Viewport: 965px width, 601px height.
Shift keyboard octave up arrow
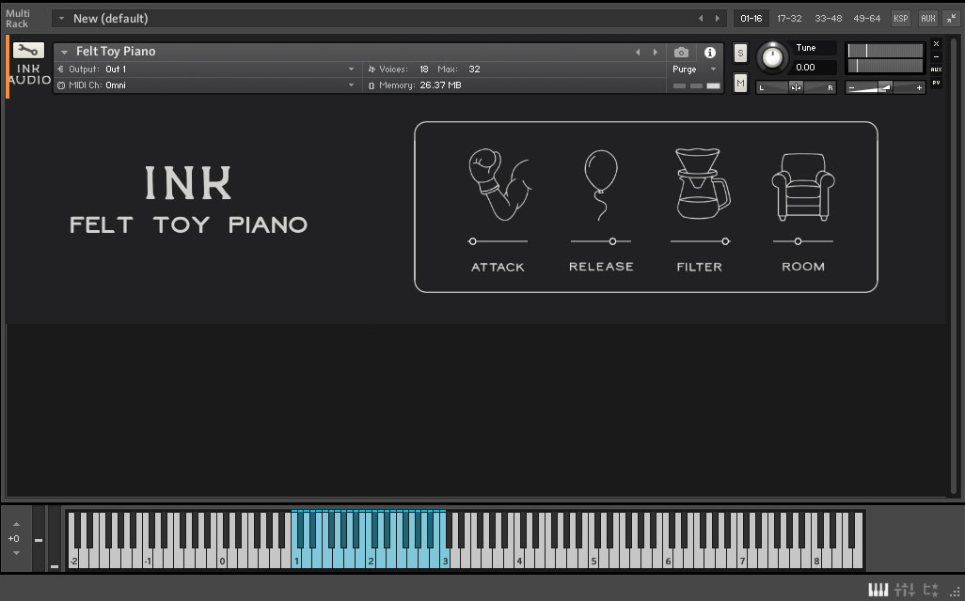click(16, 524)
